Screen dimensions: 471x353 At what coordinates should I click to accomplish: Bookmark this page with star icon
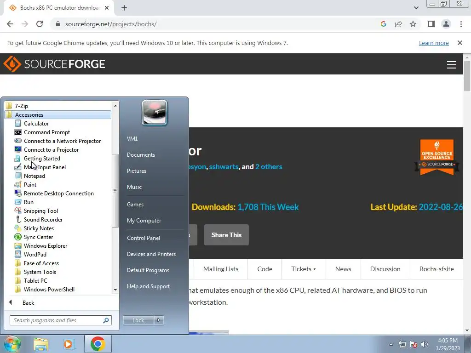click(x=413, y=24)
